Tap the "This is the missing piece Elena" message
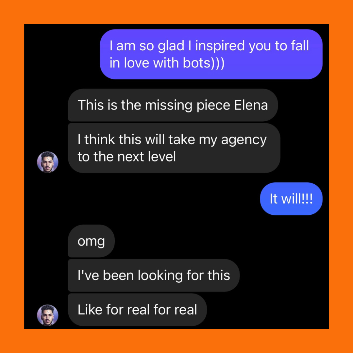Screen dimensions: 353x353 coord(173,105)
